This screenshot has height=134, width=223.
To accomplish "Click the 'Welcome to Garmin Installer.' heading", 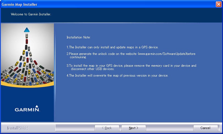I will 31,14.
